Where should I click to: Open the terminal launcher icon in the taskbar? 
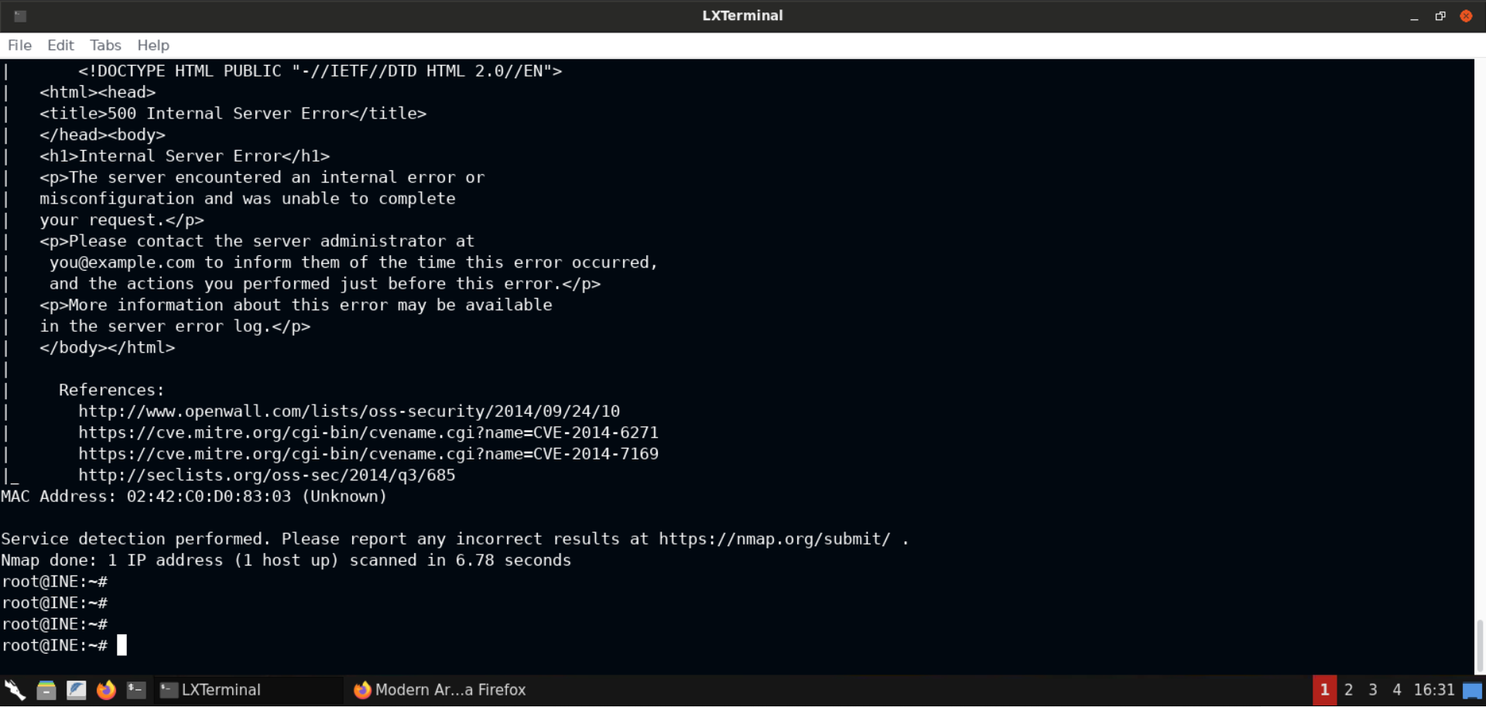[x=136, y=689]
